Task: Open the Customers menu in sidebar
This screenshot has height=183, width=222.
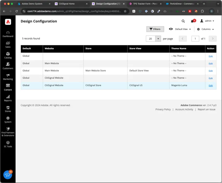Action: click(x=8, y=66)
